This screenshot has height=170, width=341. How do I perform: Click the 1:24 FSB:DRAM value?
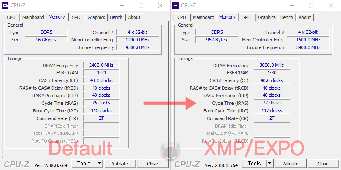coord(102,73)
